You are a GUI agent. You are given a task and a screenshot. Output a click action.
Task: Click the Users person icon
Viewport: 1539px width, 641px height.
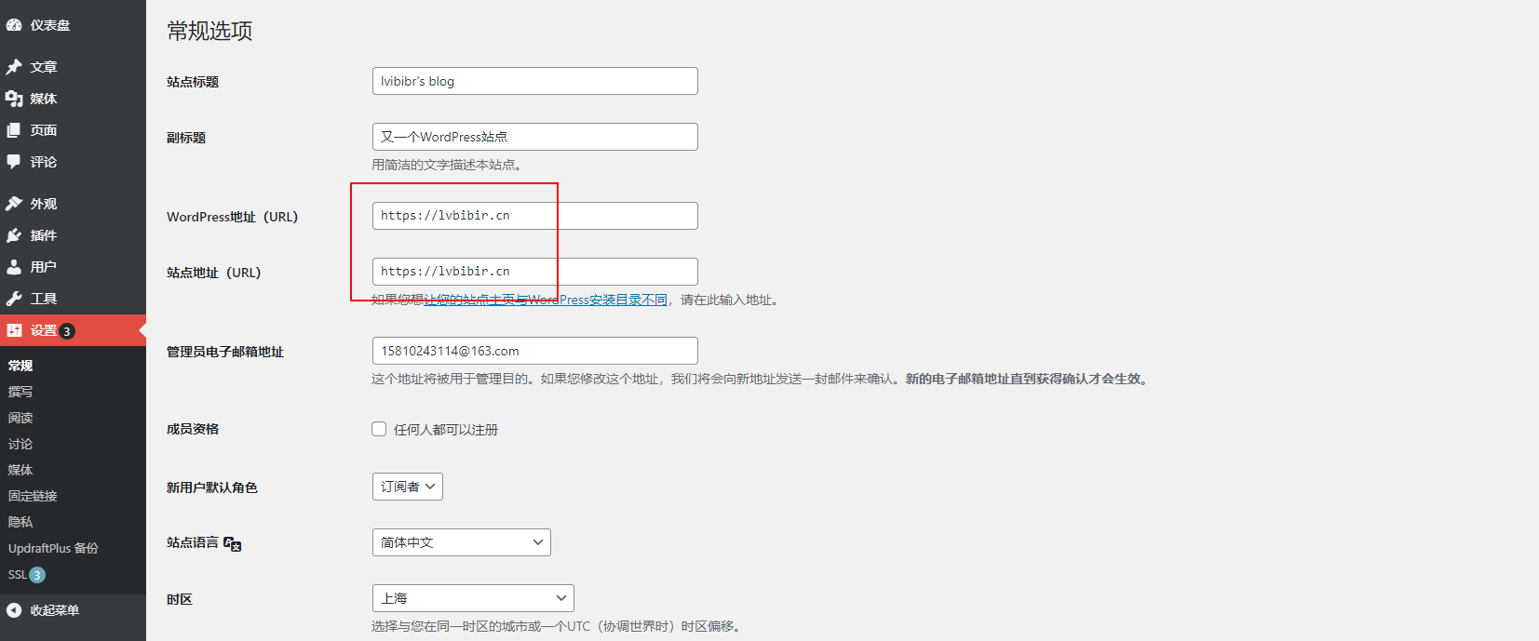tap(14, 267)
